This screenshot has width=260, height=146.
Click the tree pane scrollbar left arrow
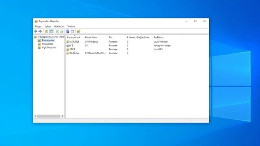point(35,116)
